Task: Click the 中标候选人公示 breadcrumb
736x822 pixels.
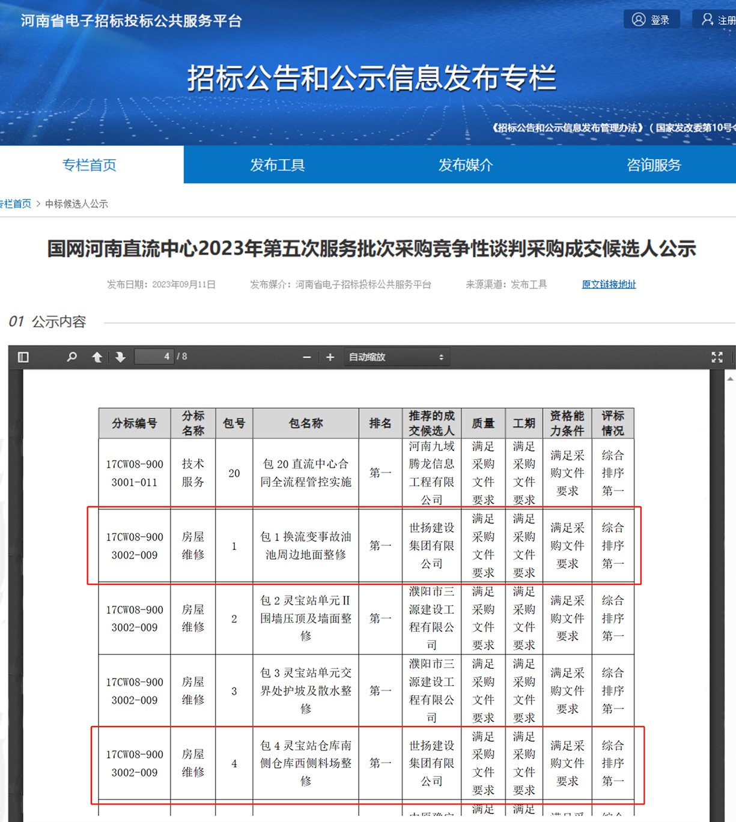Action: (x=76, y=204)
